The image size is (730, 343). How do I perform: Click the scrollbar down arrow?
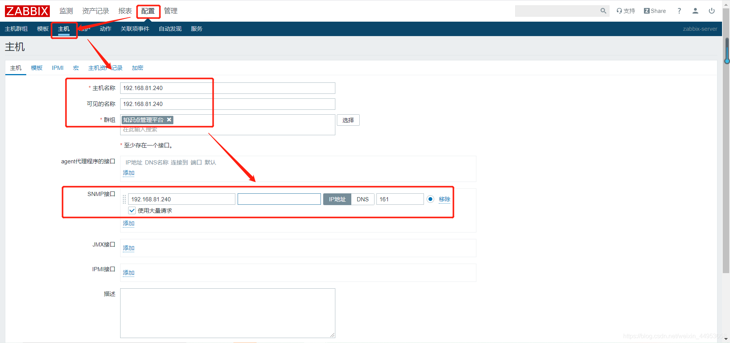pyautogui.click(x=726, y=339)
